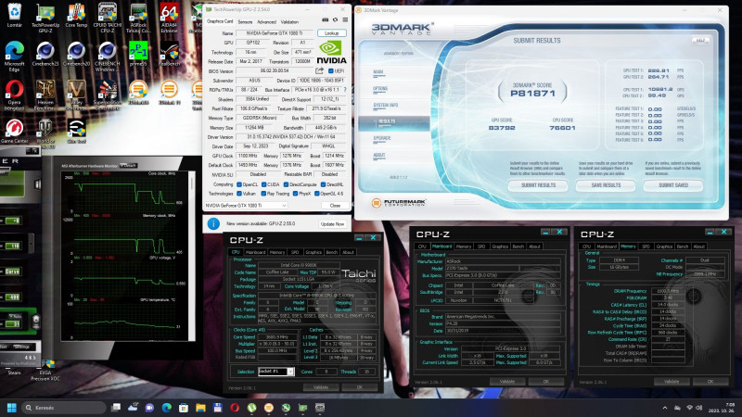Click Afterburner hardware monitor vertical scrollbar

192,256
